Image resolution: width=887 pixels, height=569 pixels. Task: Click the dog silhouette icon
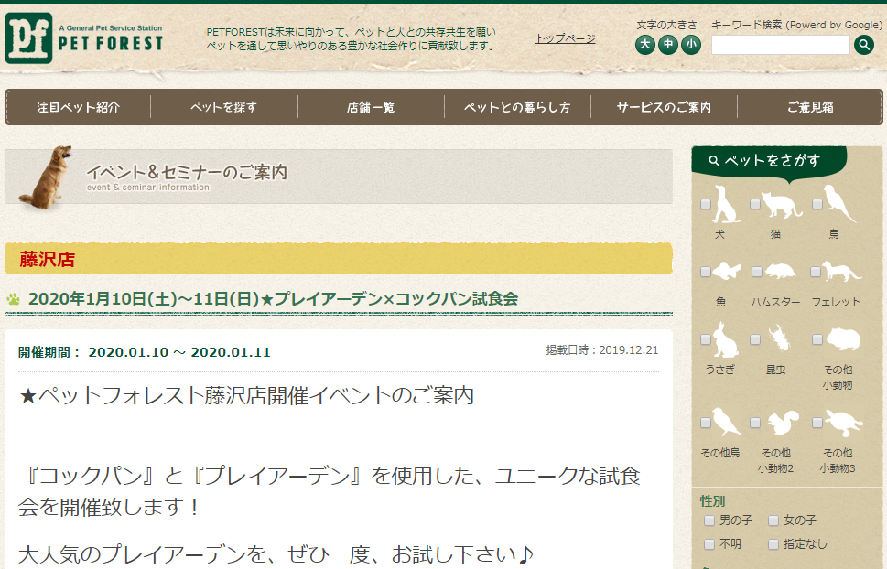pos(725,204)
